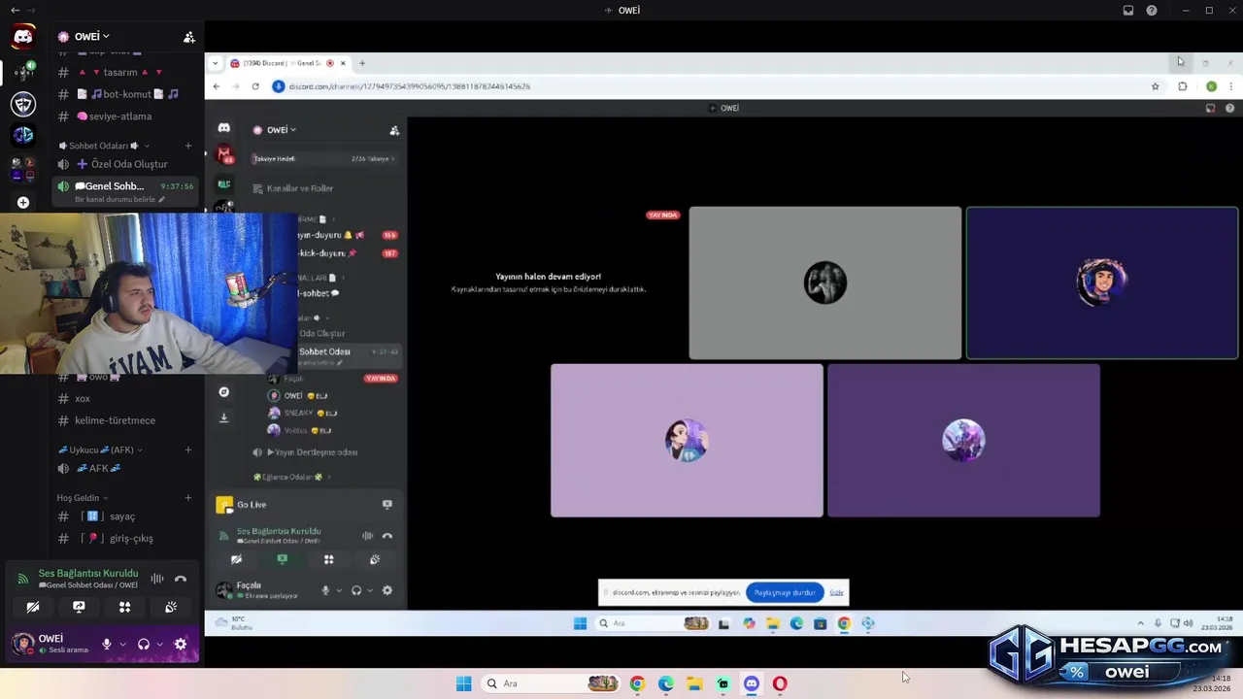Click Gizle link in sharing notification bar
The width and height of the screenshot is (1243, 699).
click(x=836, y=592)
